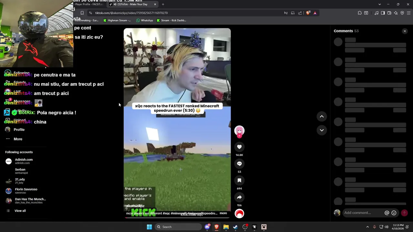Click the tiktok.com address bar URL
This screenshot has width=413, height=232.
[x=131, y=13]
